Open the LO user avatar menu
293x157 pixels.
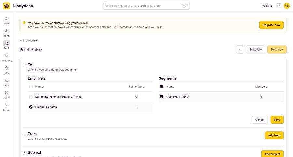(x=286, y=6)
